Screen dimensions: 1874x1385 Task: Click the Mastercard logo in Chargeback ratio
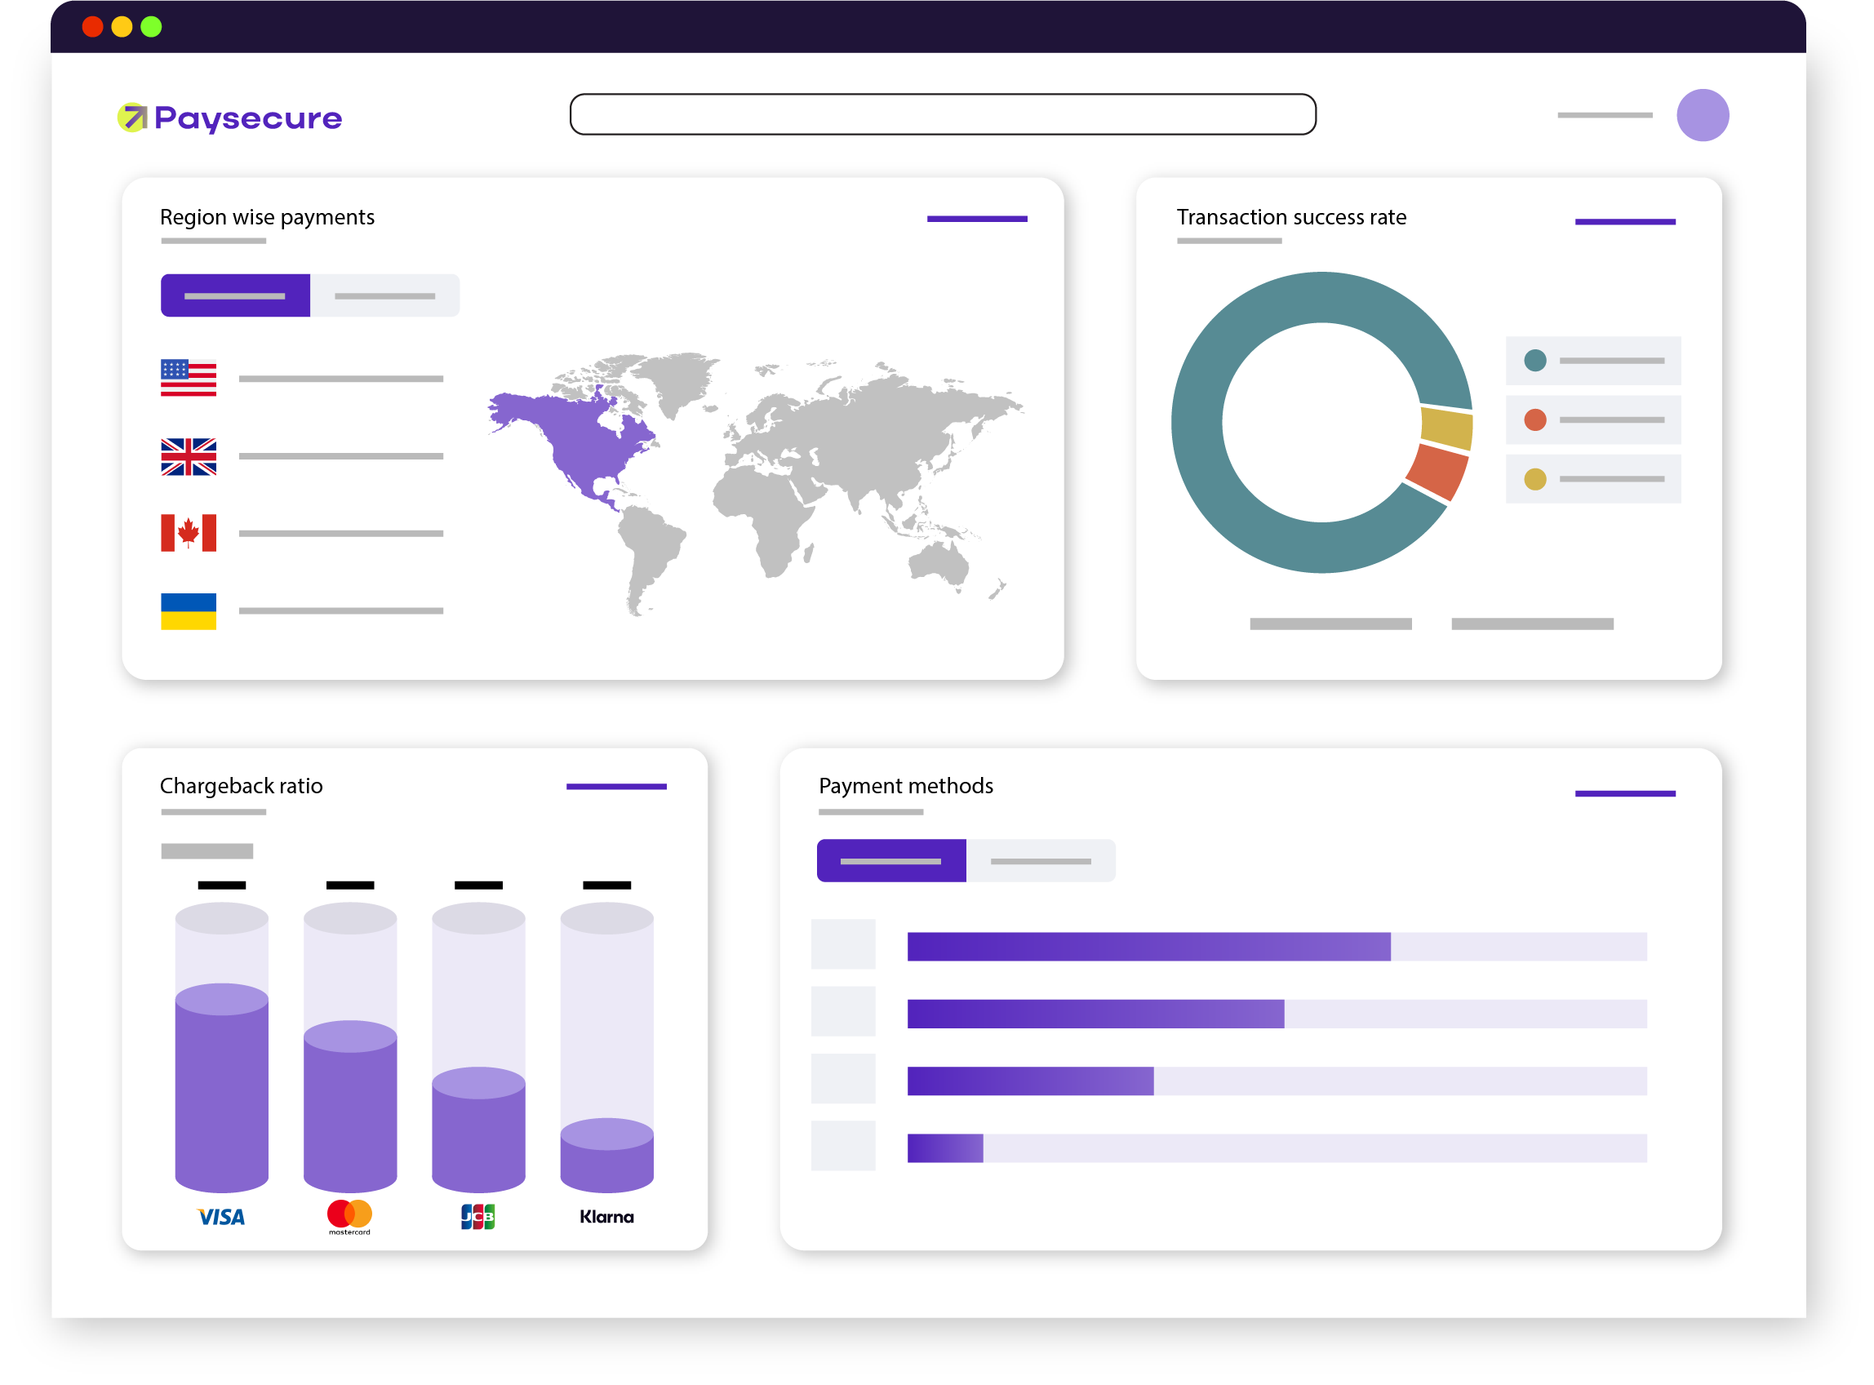tap(349, 1217)
